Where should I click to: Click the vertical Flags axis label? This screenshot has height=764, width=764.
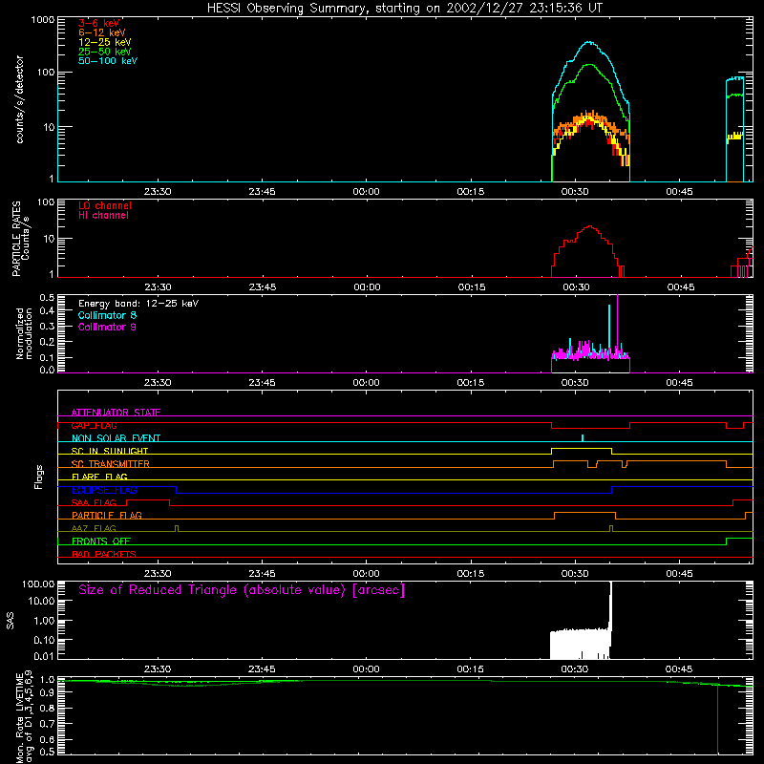click(x=39, y=477)
